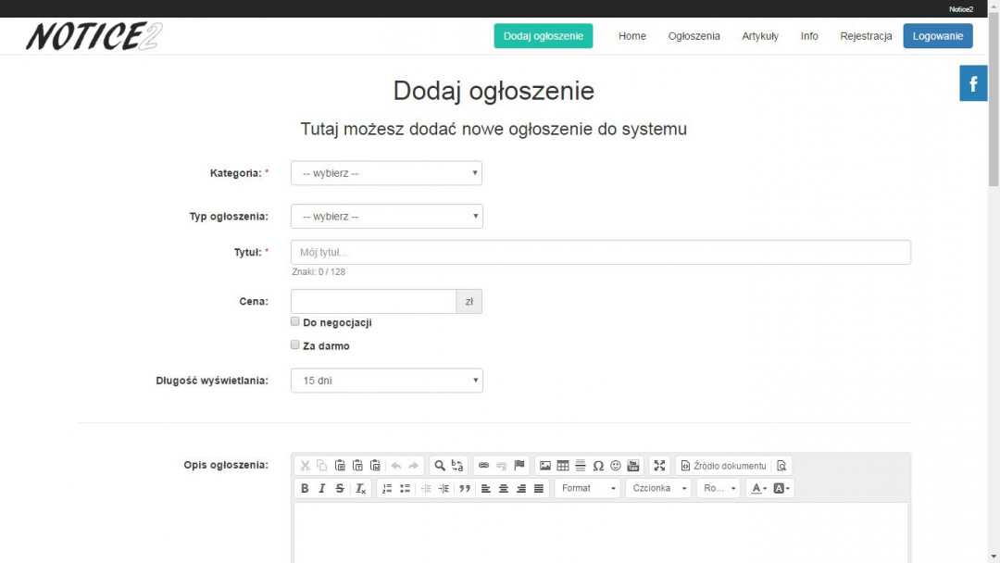This screenshot has height=563, width=1000.
Task: Insert a smiley emoticon
Action: click(616, 466)
